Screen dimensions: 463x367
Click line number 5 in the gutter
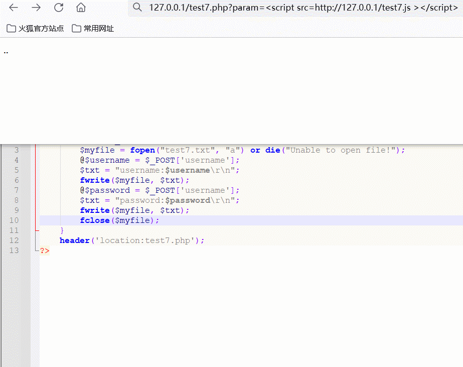[x=17, y=170]
